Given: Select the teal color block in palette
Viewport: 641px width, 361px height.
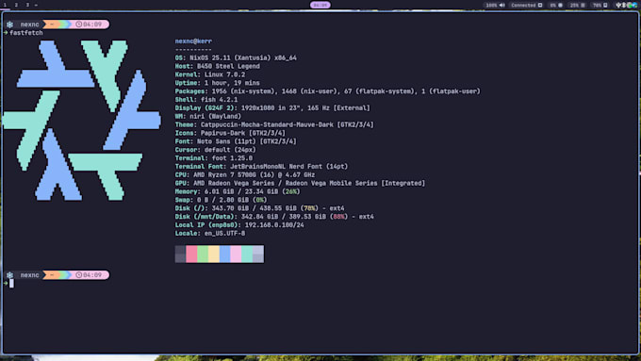Looking at the screenshot, I should (247, 254).
